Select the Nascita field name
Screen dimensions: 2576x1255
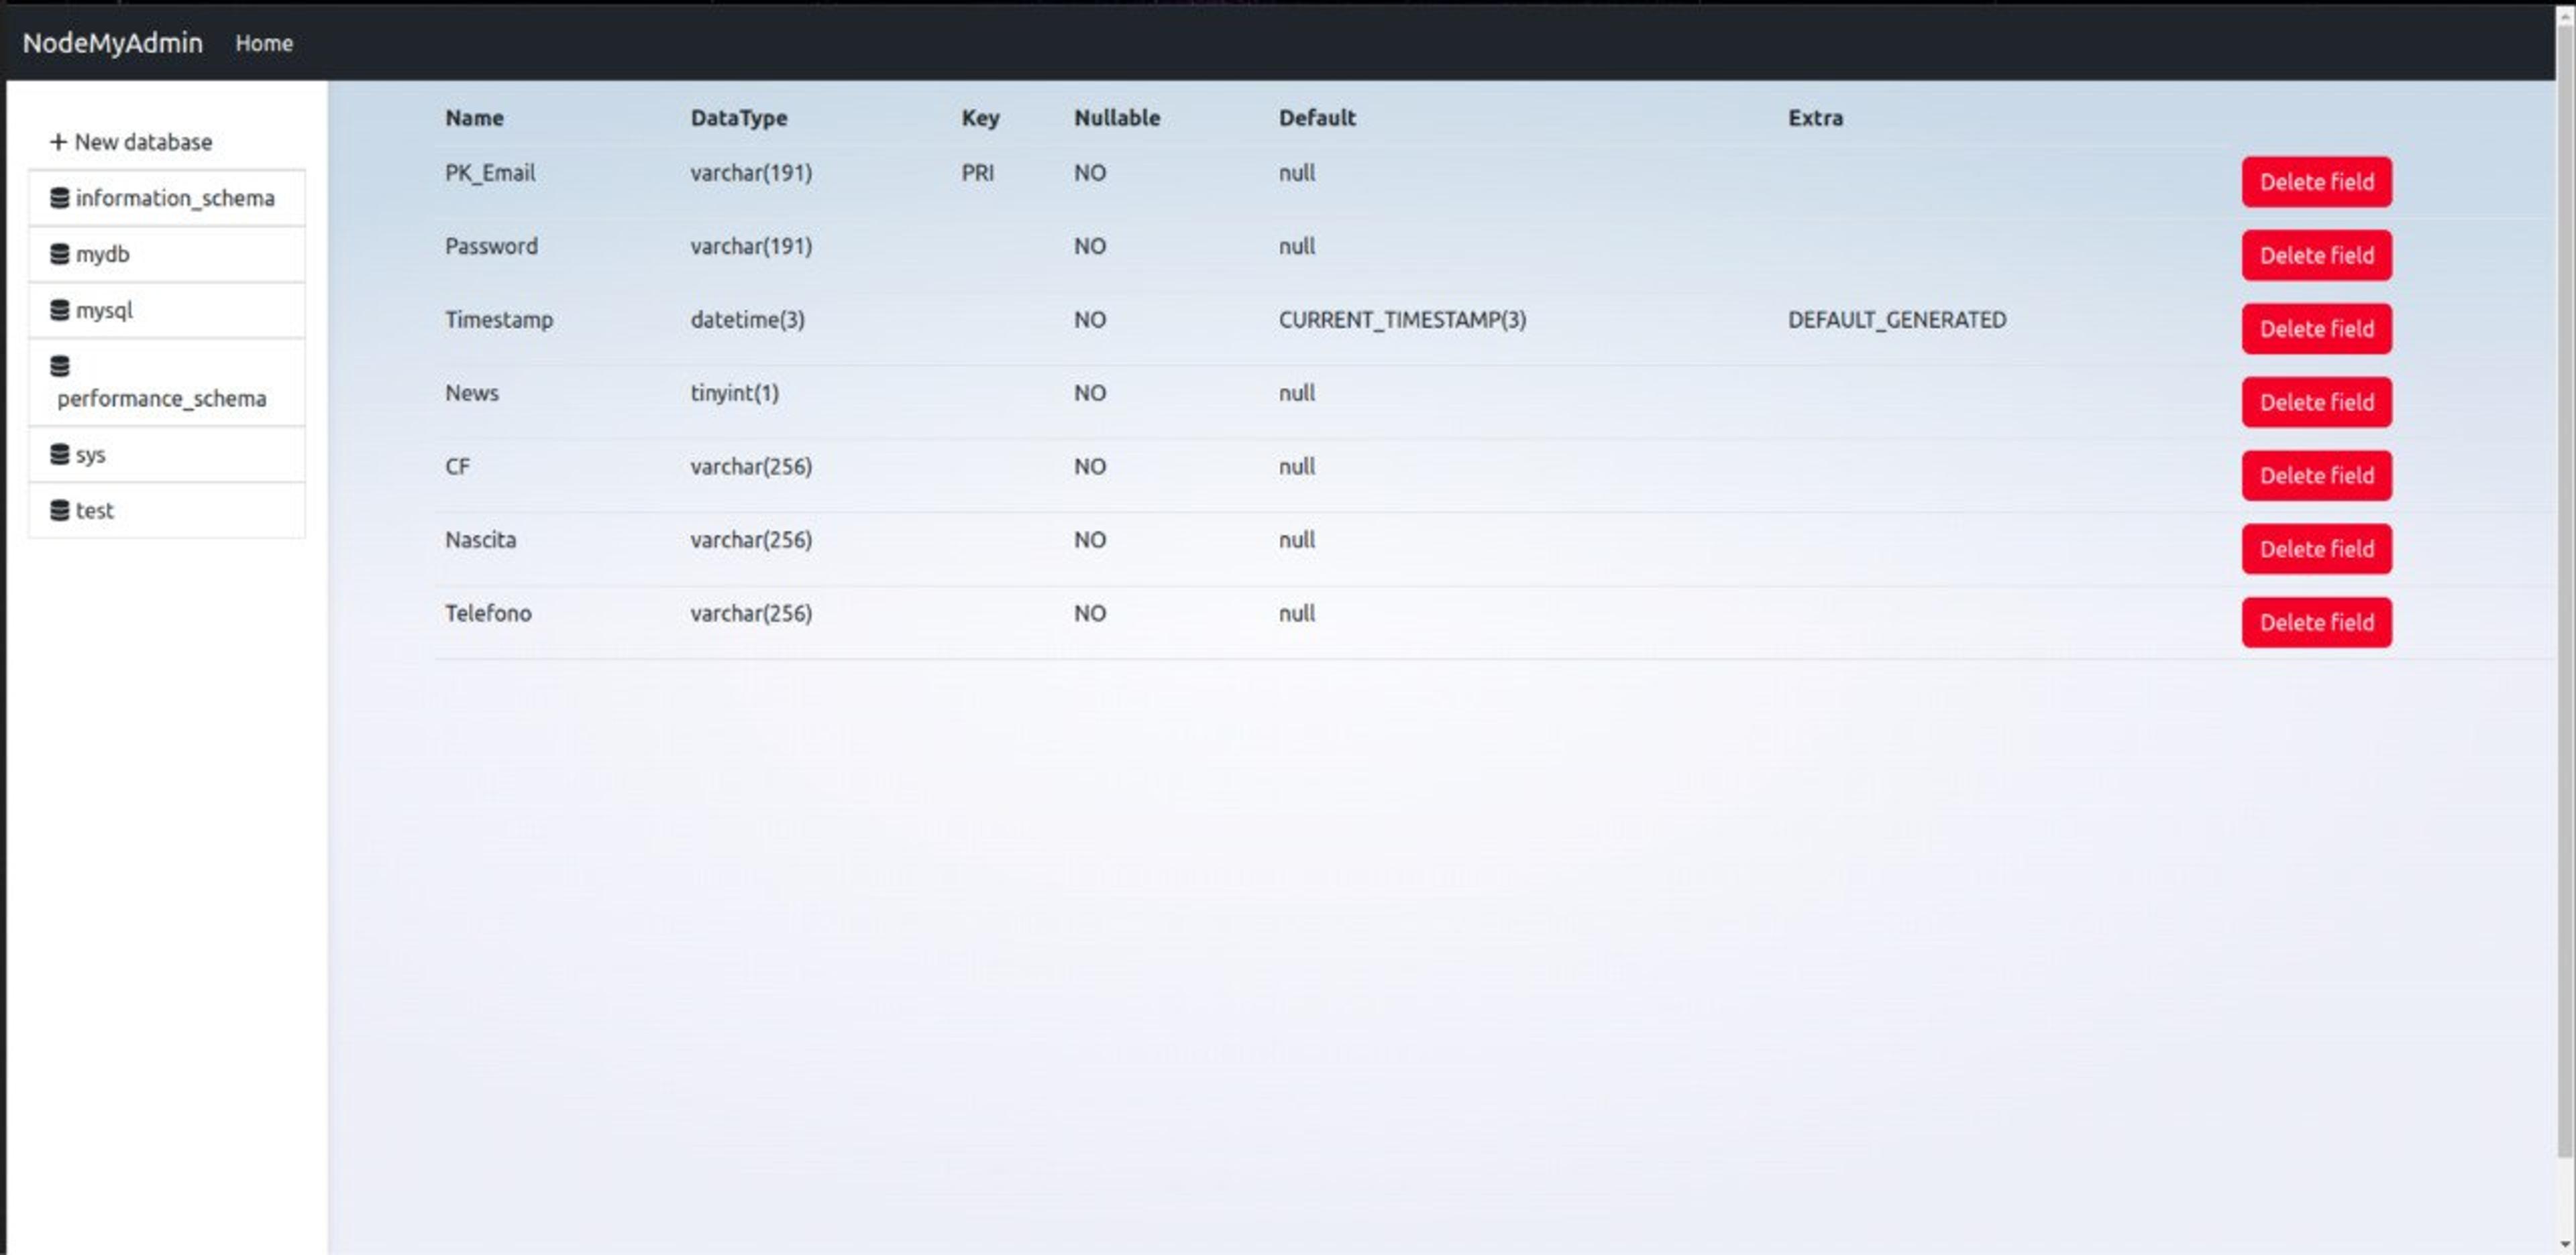481,540
